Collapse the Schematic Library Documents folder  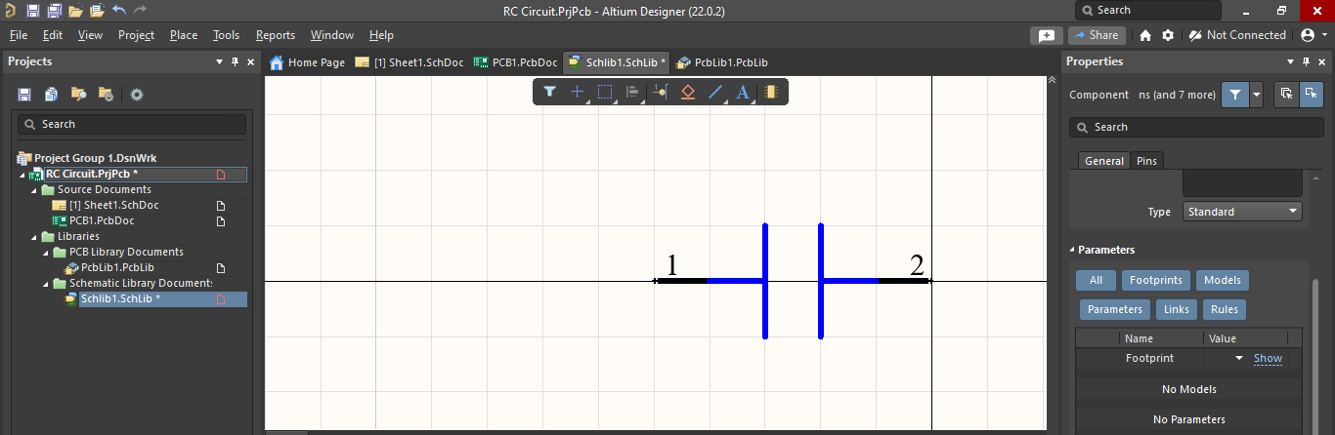click(45, 284)
